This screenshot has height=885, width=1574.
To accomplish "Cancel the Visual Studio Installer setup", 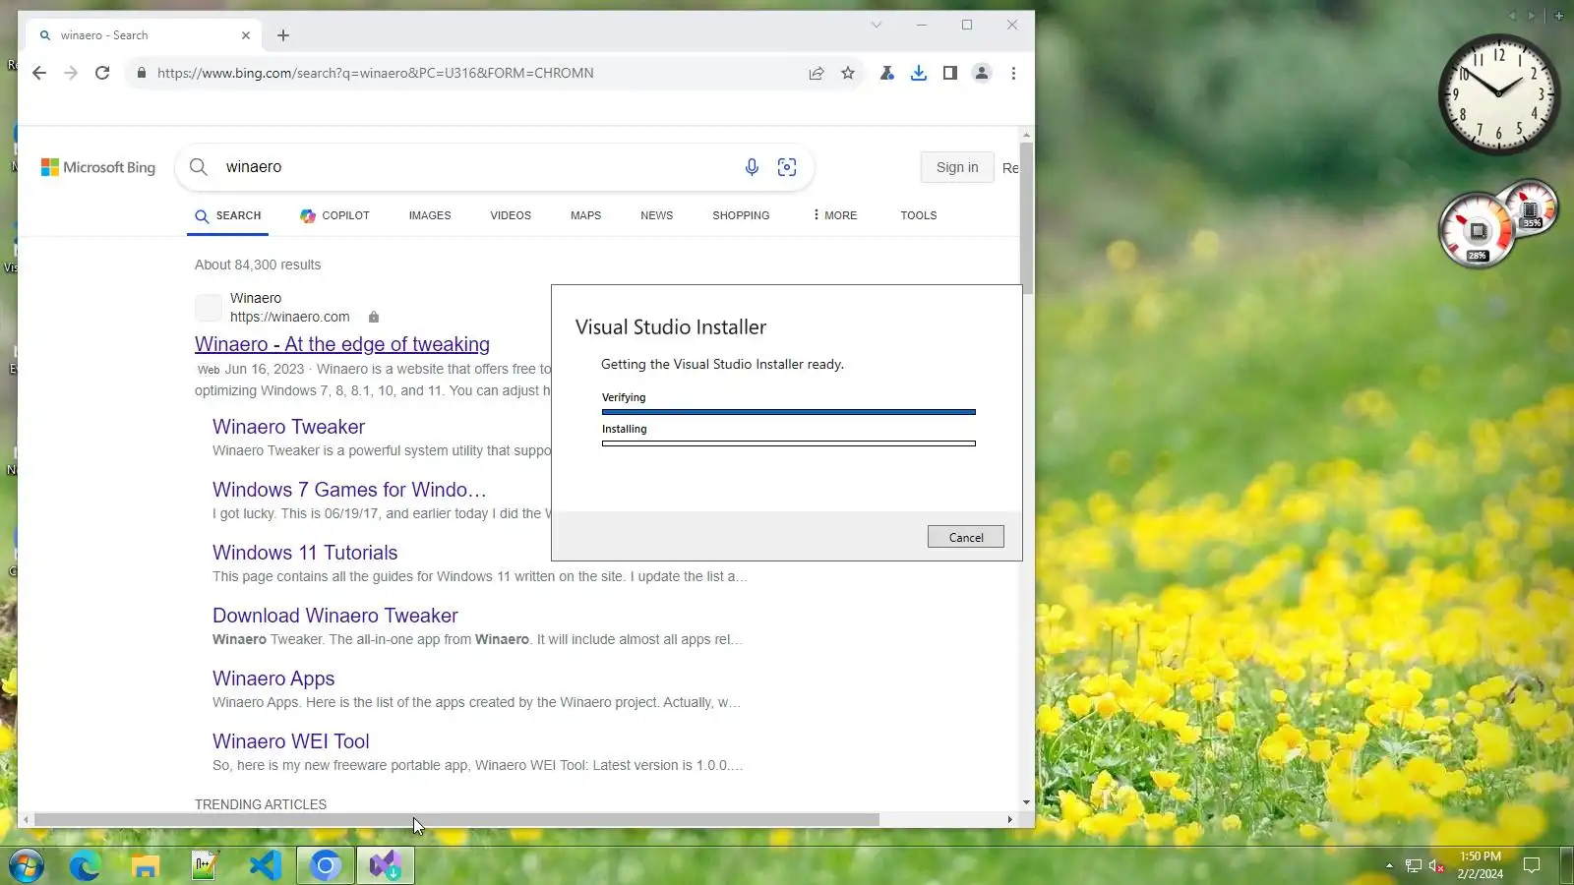I will pyautogui.click(x=966, y=537).
